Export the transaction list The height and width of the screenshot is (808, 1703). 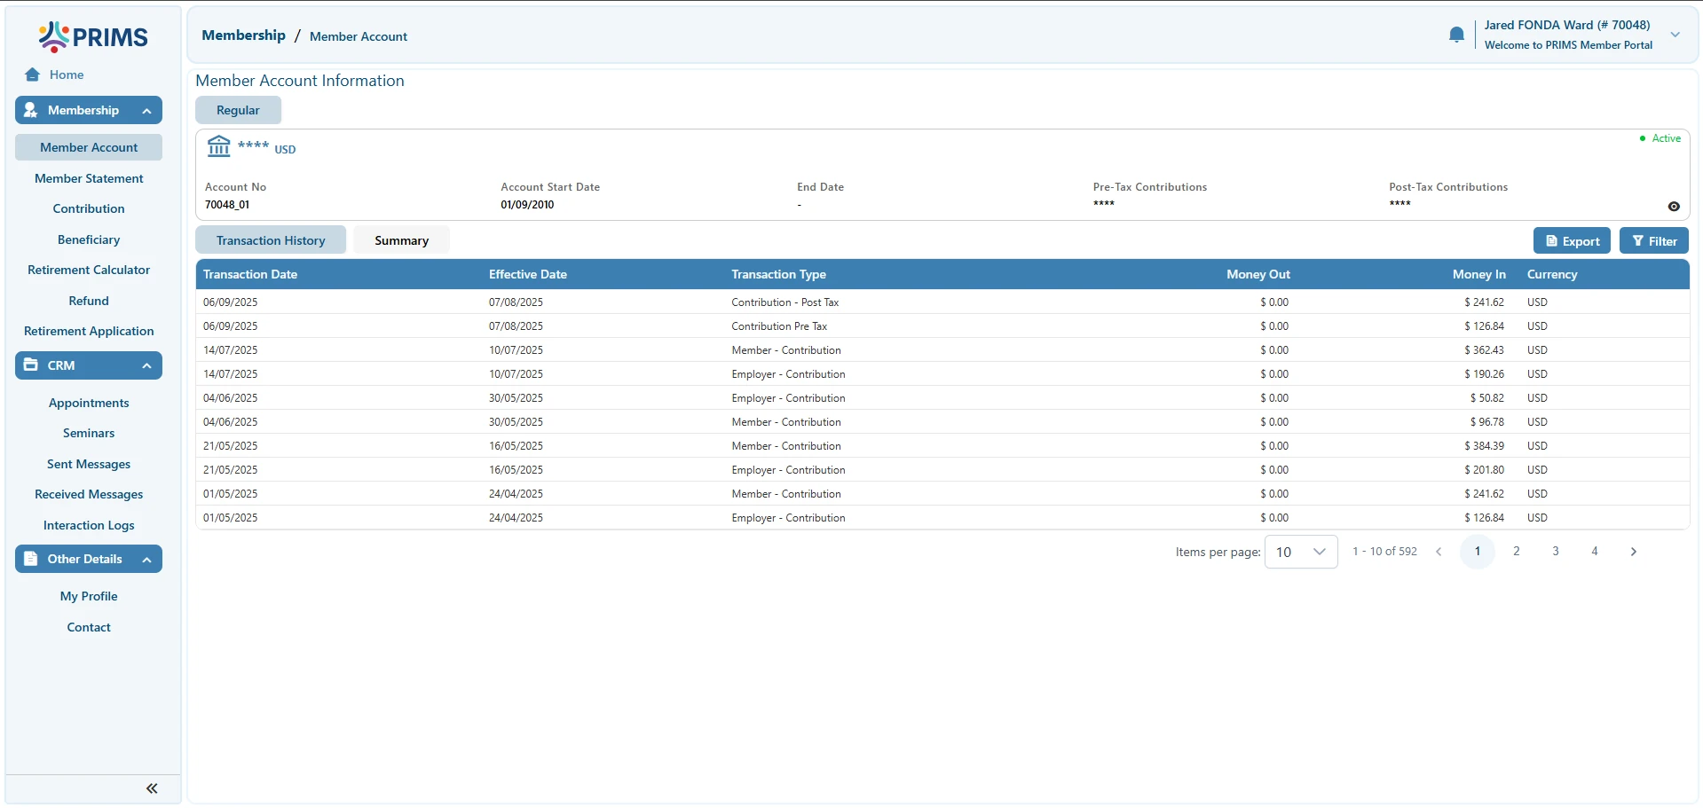[1572, 240]
